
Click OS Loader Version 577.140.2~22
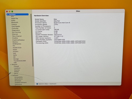pos(59,36)
